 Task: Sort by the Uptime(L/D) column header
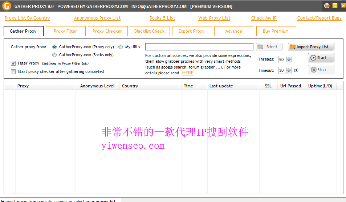(x=320, y=86)
